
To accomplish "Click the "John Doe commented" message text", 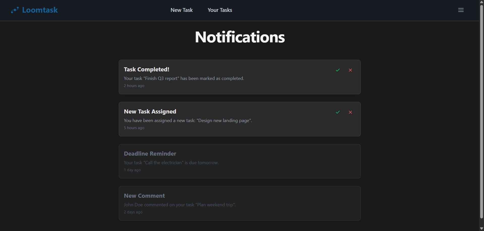I will click(180, 205).
